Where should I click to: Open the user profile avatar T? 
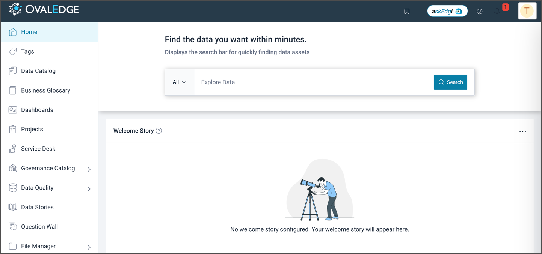click(527, 11)
